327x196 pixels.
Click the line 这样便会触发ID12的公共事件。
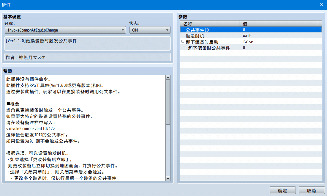coord(37,135)
